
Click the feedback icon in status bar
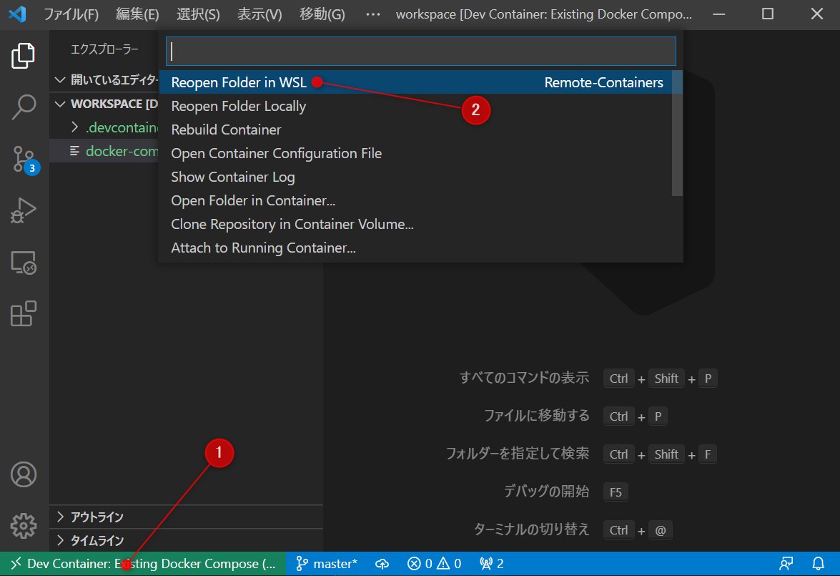tap(786, 564)
